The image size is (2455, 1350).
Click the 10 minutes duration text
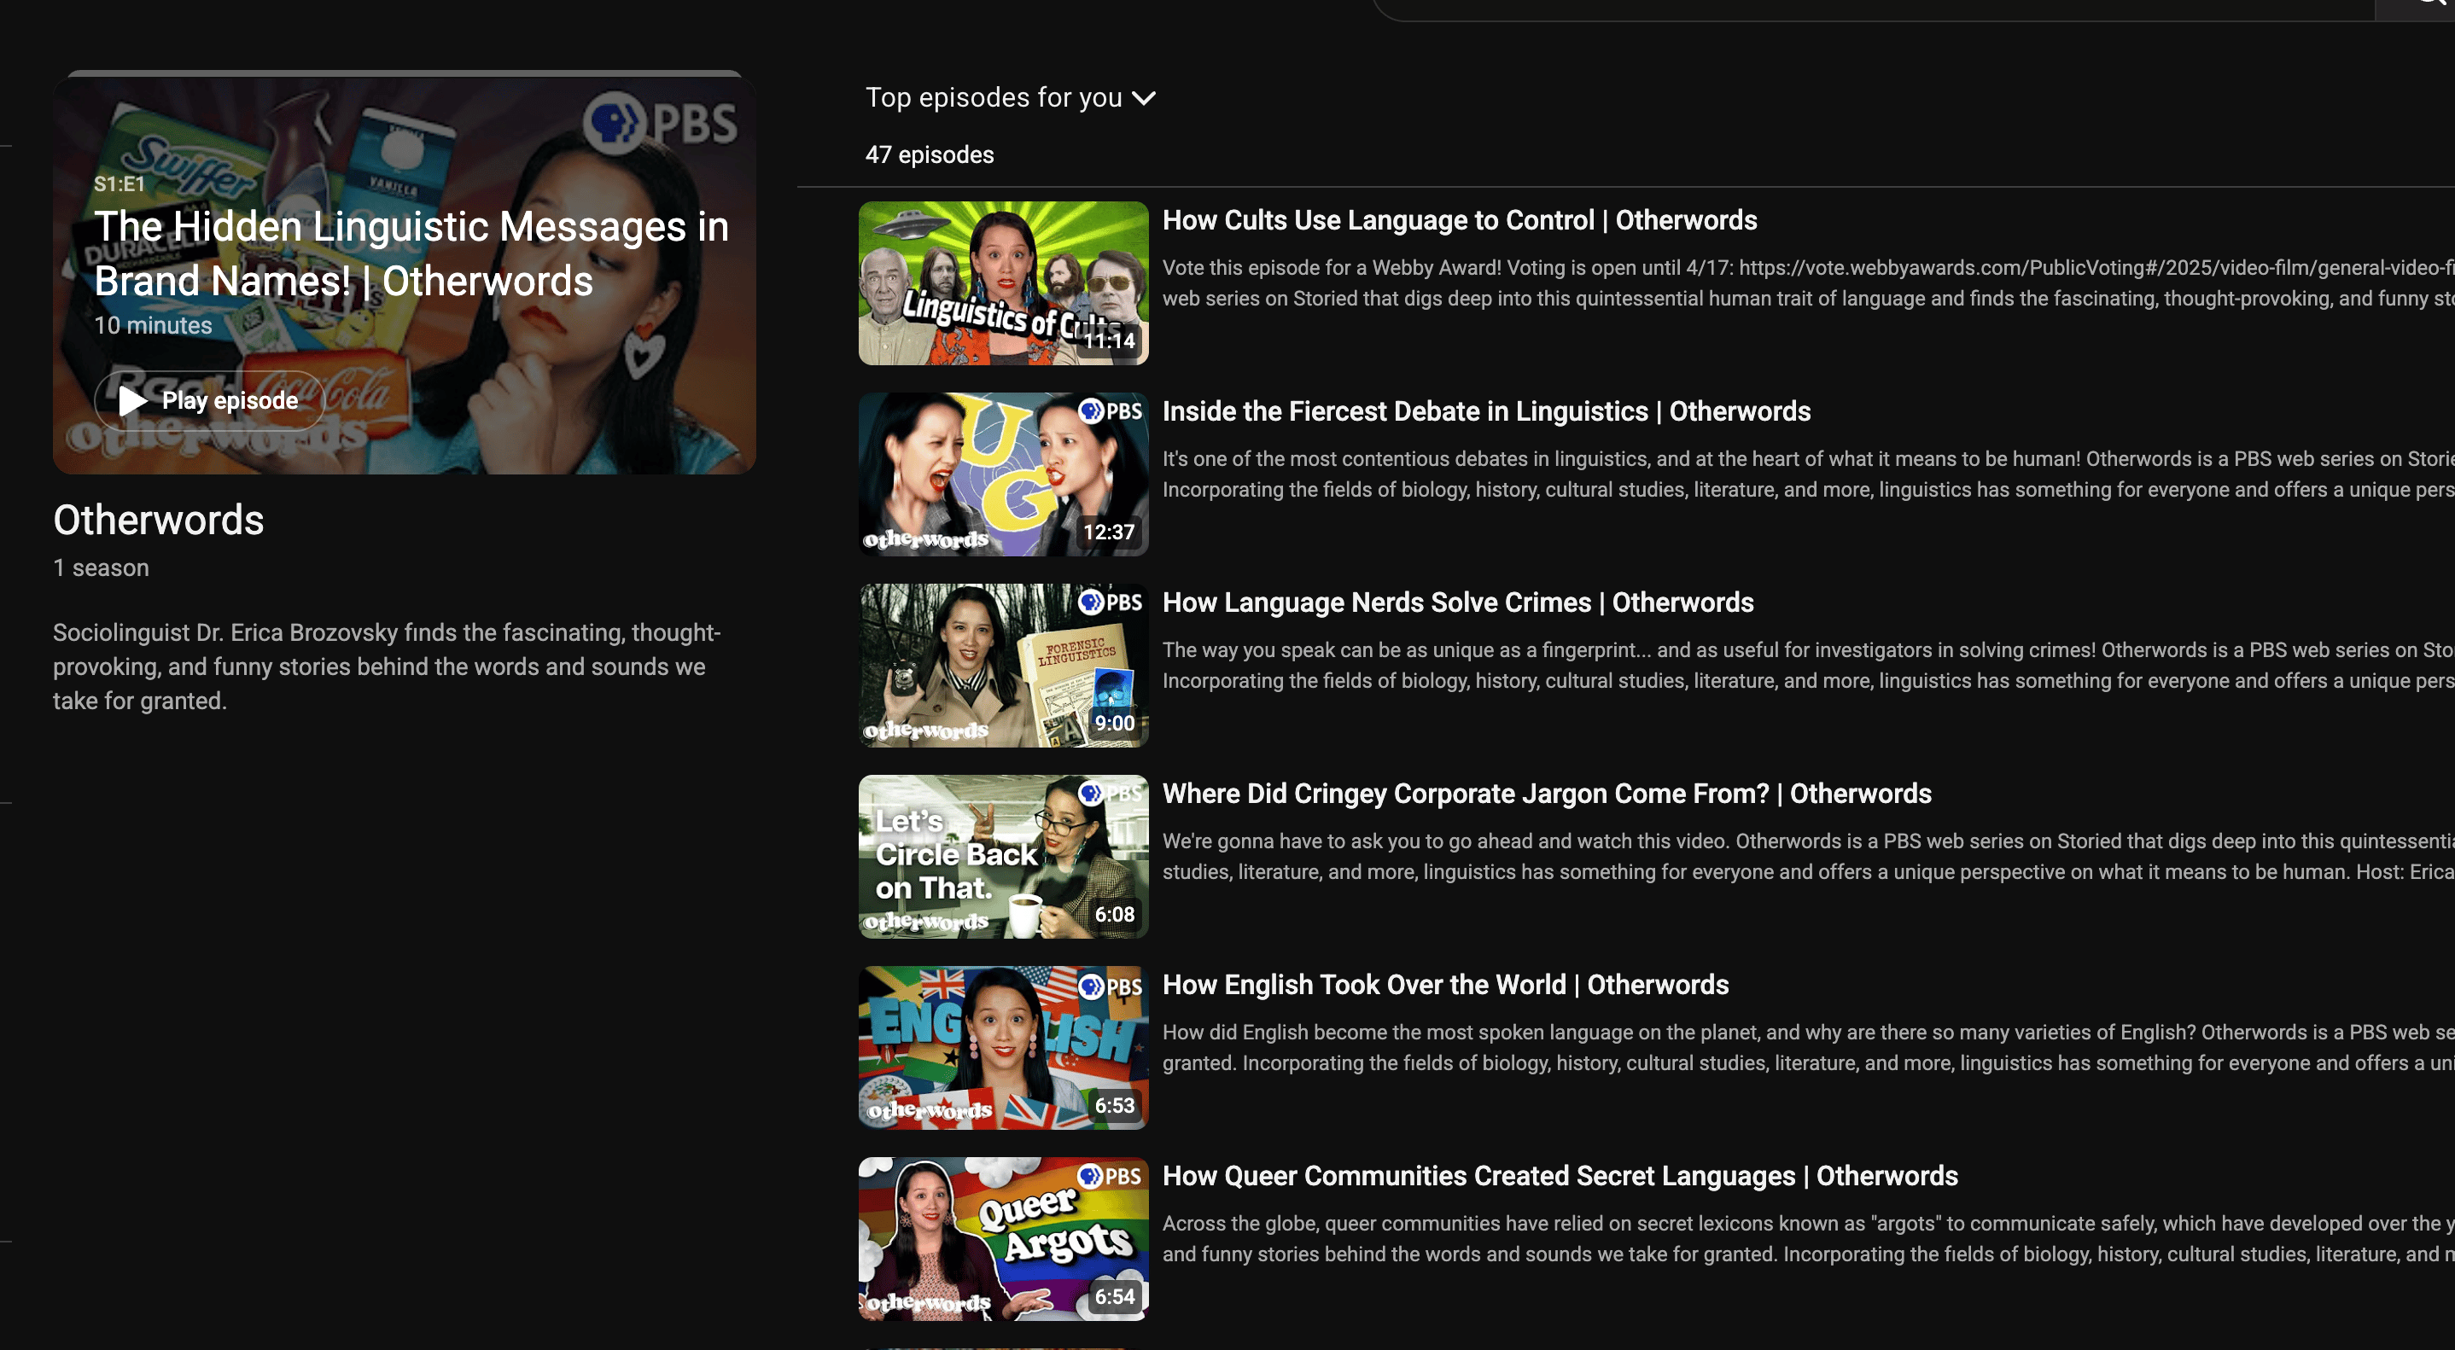coord(153,326)
